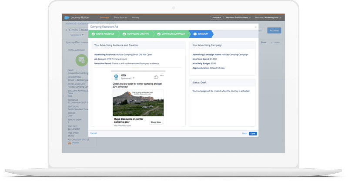
Task: Click the Configure Creative step checkmark icon
Action: tap(124, 33)
